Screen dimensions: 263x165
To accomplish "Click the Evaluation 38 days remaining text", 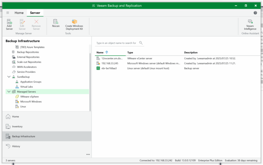I will pos(241,160).
